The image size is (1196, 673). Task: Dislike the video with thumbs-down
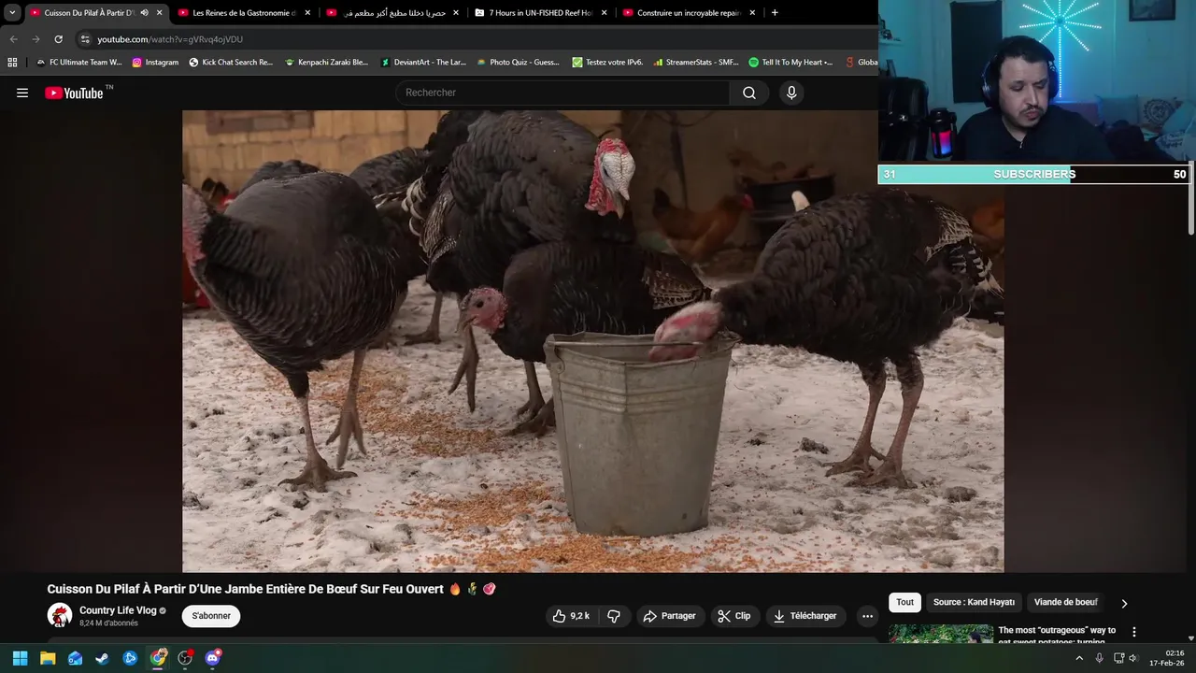pyautogui.click(x=614, y=616)
